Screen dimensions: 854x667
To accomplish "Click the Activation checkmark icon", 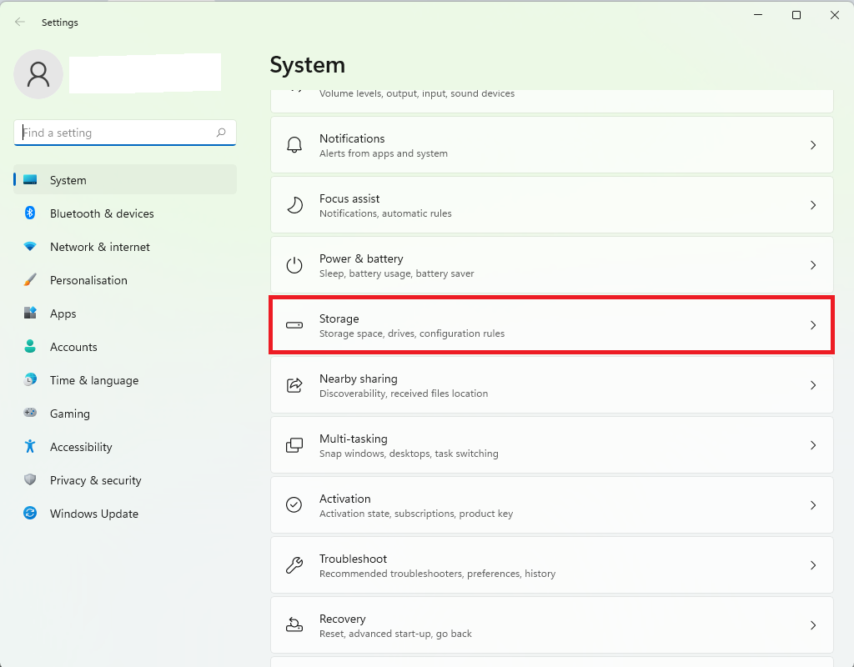I will click(x=294, y=505).
